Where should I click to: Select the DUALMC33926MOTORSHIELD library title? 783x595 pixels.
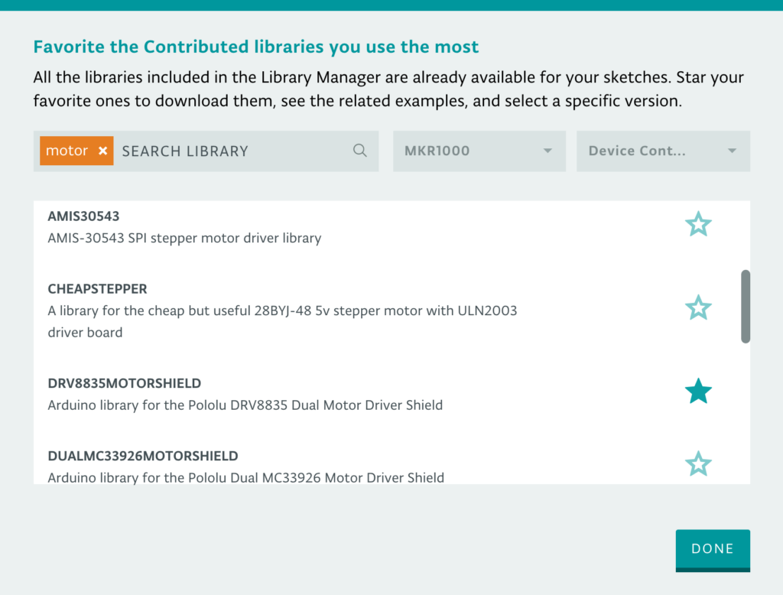coord(143,456)
